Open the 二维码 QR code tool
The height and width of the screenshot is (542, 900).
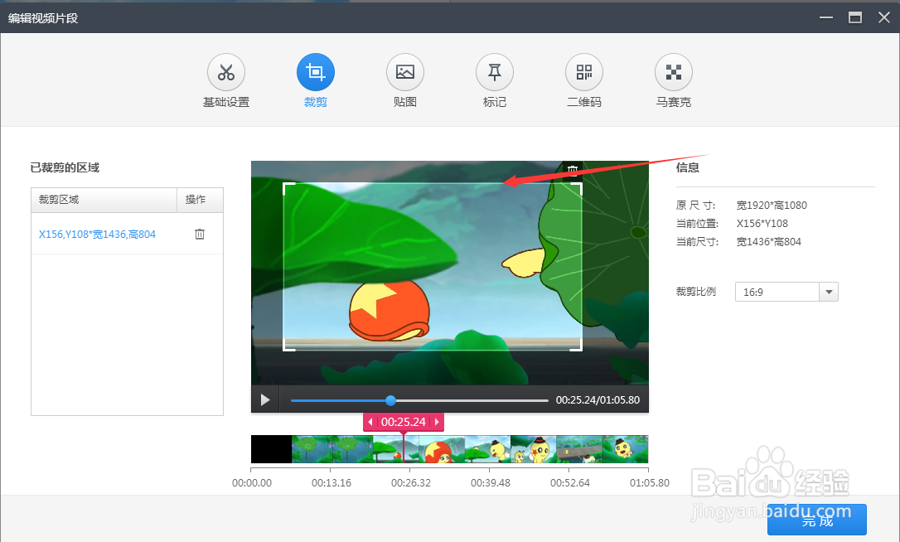coord(584,72)
